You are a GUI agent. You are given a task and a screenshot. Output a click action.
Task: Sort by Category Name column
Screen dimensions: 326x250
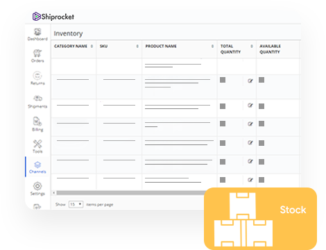point(92,46)
